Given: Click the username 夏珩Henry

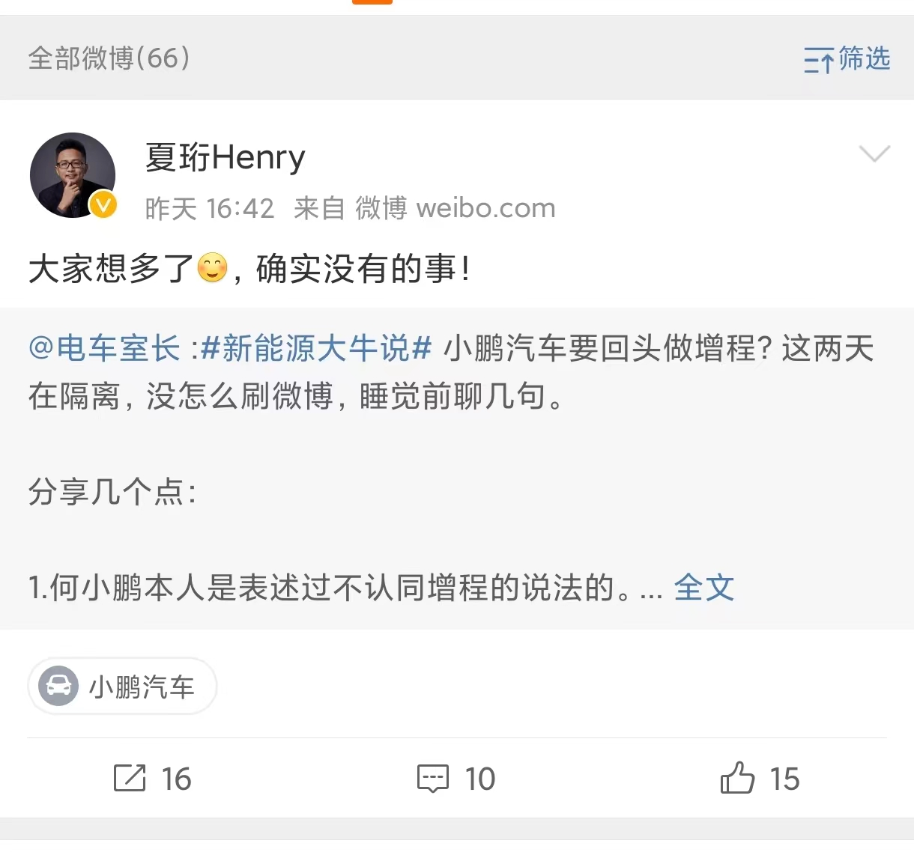Looking at the screenshot, I should click(x=224, y=157).
